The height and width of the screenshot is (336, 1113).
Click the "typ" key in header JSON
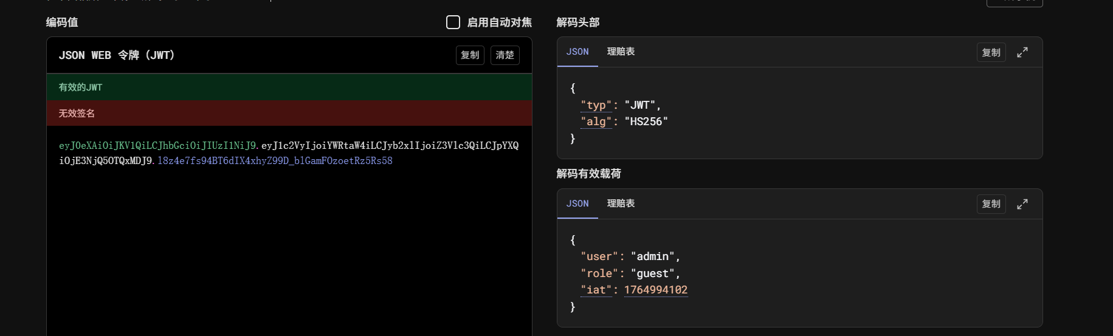[x=596, y=105]
